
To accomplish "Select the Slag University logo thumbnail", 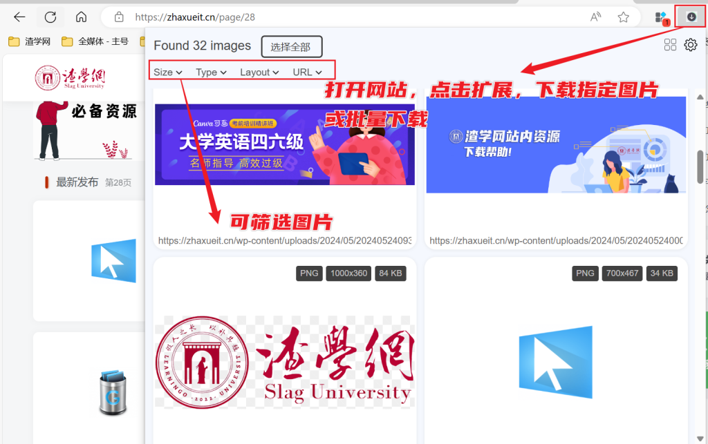I will pos(285,360).
